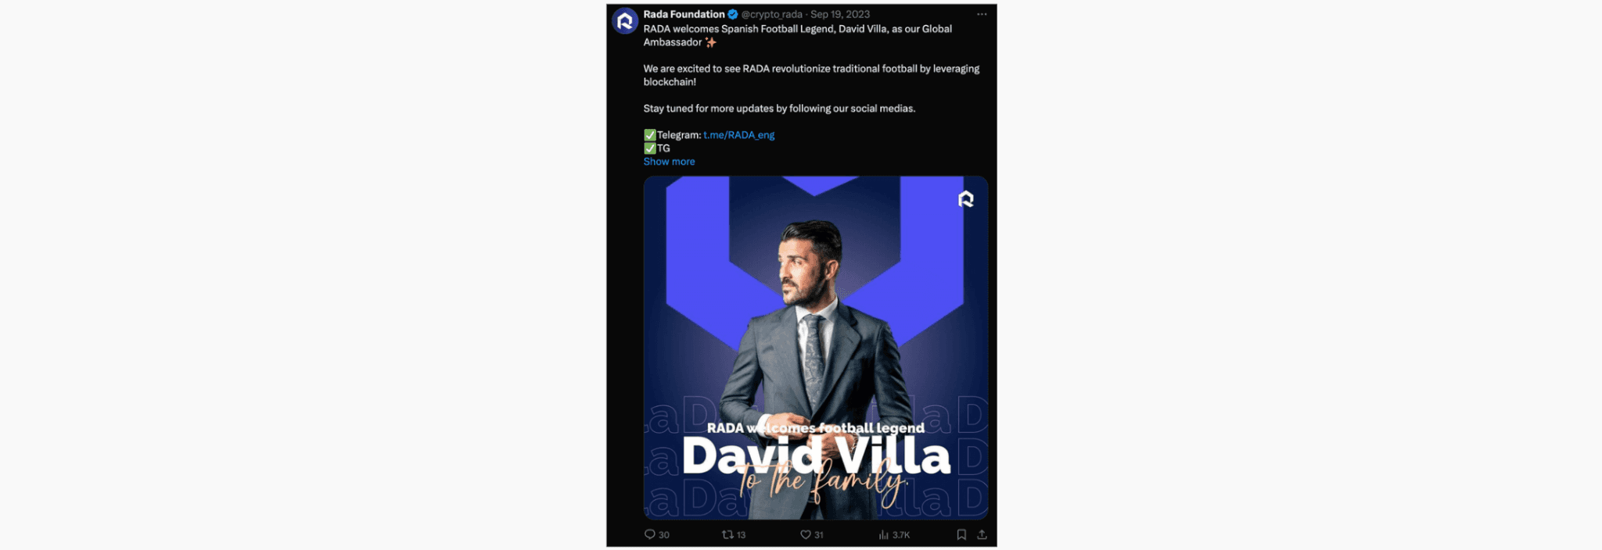Viewport: 1602px width, 550px height.
Task: Click the sparkle emoji after Ambassador
Action: (x=710, y=42)
